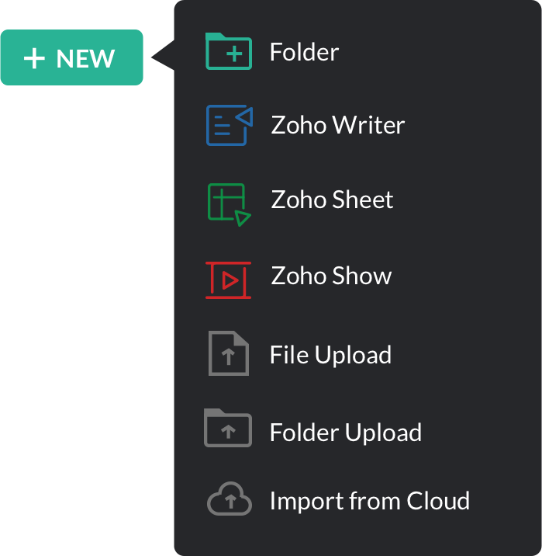
Task: Click the gray File Upload page icon
Action: point(228,354)
